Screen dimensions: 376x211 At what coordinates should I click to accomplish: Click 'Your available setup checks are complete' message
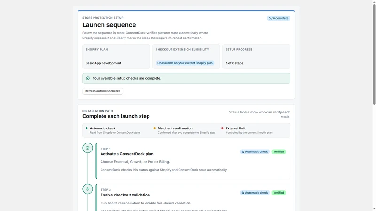pyautogui.click(x=127, y=78)
